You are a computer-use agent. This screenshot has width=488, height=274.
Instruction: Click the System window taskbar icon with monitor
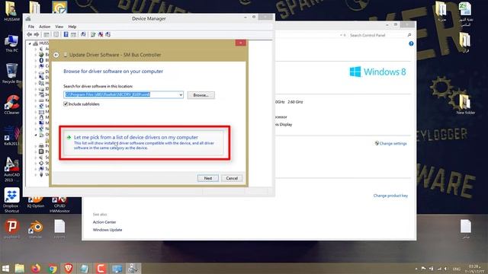click(x=117, y=269)
